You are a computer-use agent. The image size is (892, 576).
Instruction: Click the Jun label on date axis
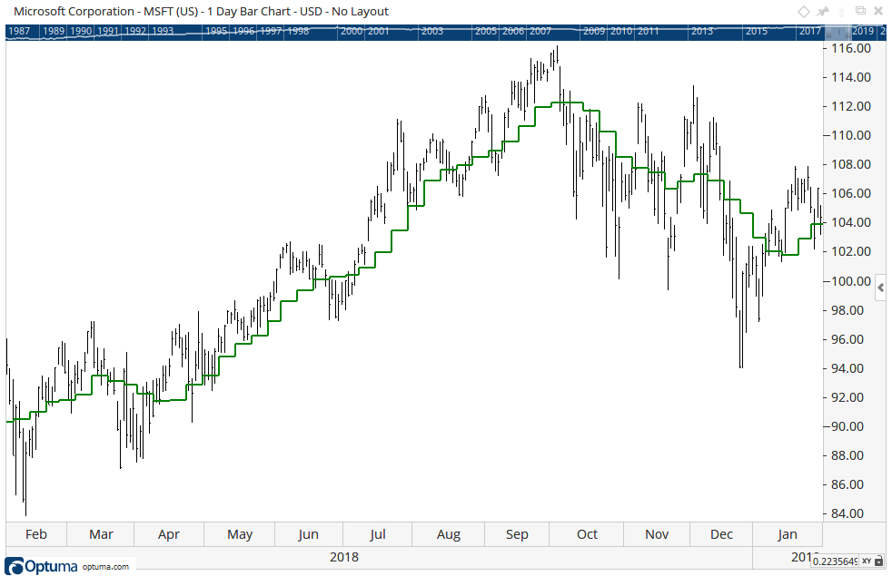click(308, 534)
